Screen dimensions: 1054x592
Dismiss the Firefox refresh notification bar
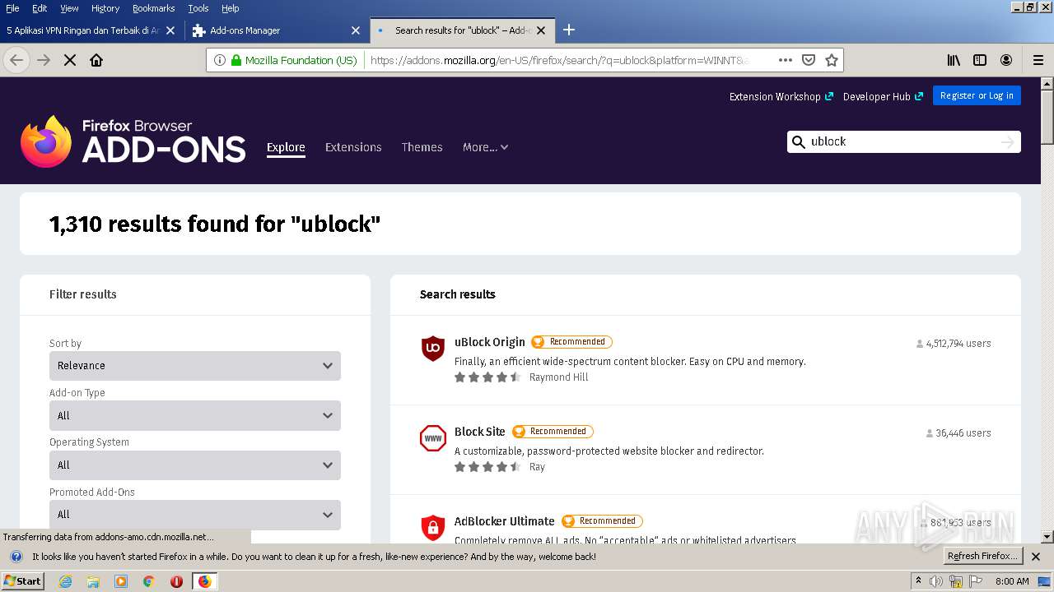coord(1036,557)
